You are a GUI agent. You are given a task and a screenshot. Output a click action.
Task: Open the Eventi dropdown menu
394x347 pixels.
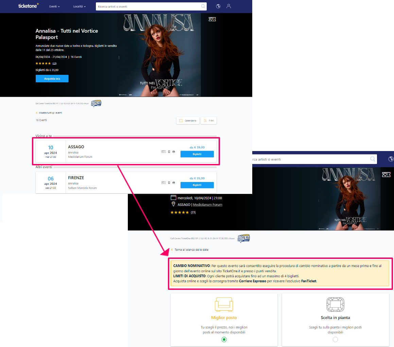click(x=54, y=6)
